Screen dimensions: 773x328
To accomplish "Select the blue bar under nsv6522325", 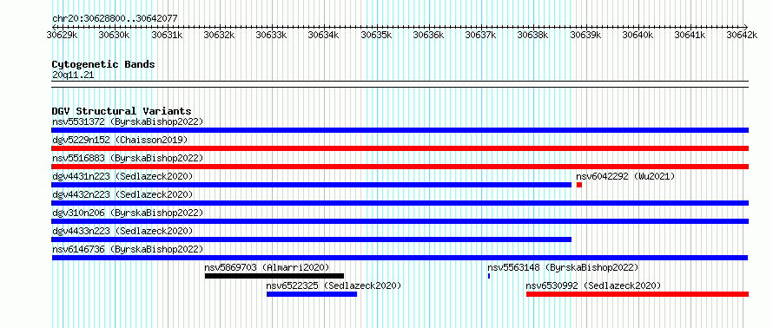I will pos(312,294).
